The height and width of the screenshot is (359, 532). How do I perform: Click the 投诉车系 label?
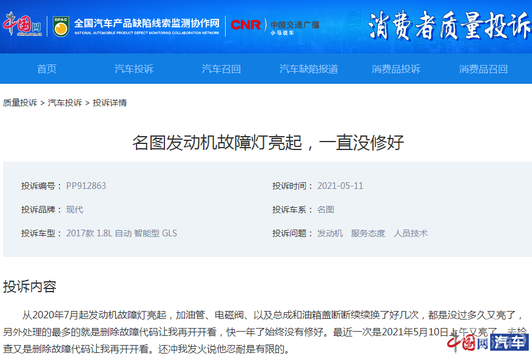(x=292, y=210)
